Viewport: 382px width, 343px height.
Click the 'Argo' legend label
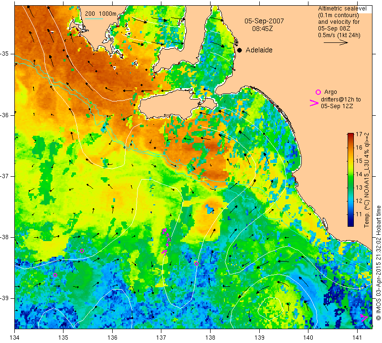coord(330,92)
